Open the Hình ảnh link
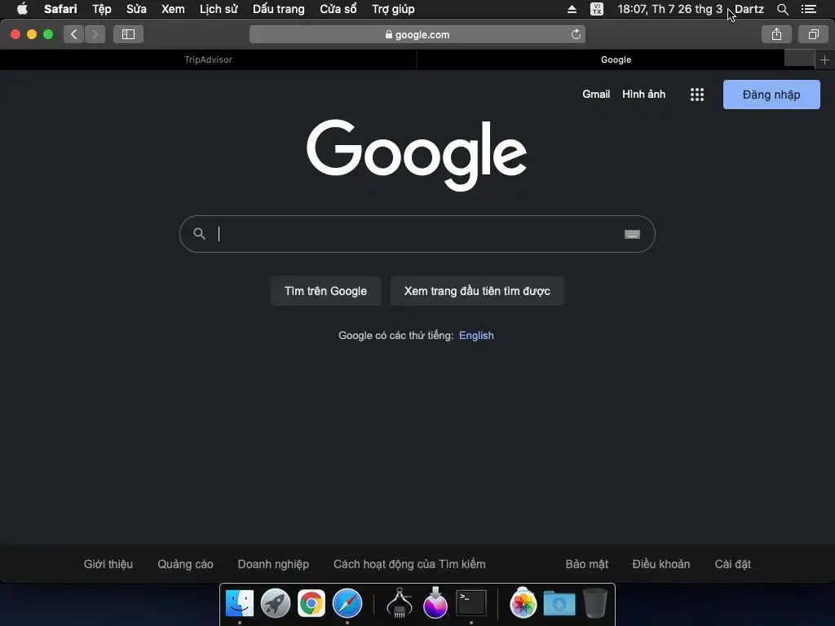835x626 pixels. tap(644, 95)
